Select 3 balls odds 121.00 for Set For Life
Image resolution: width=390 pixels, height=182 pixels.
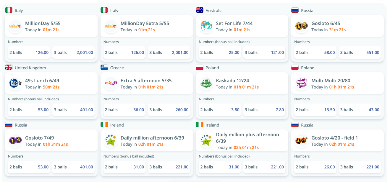(264, 53)
